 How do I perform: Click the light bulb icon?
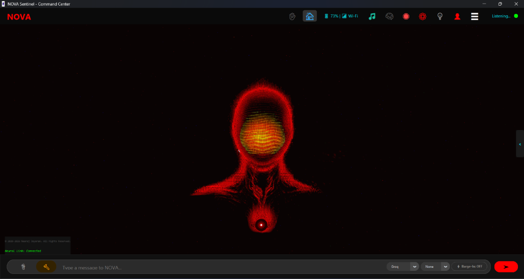440,16
